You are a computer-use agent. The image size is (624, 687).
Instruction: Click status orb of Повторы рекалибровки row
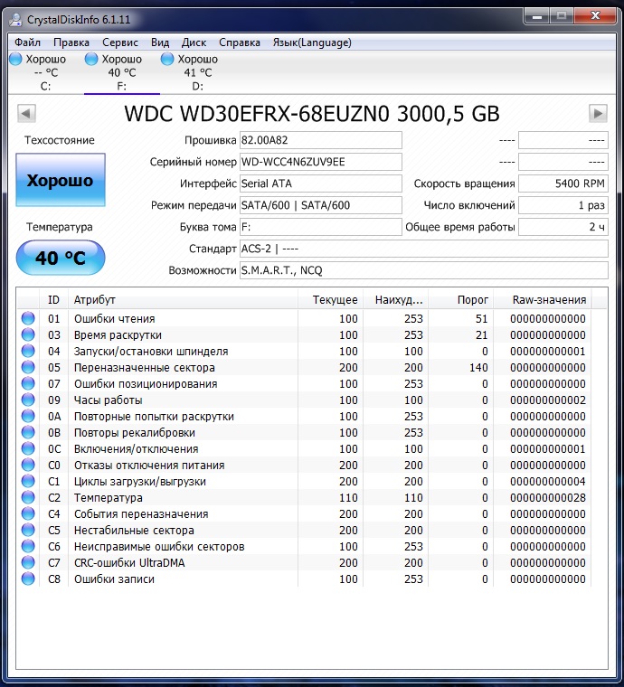28,432
